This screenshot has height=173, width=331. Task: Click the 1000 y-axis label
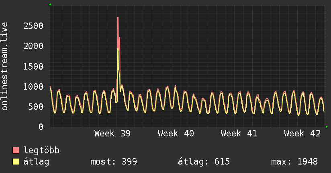[33, 86]
